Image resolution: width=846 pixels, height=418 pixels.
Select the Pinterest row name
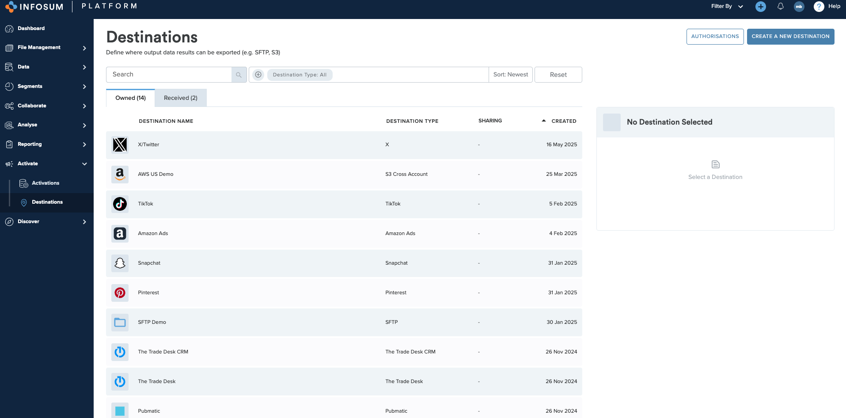click(x=148, y=293)
